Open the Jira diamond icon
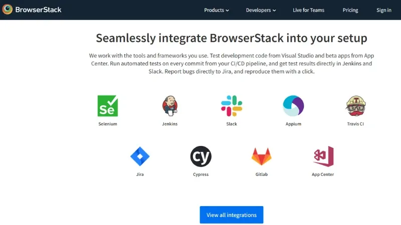Image resolution: width=401 pixels, height=225 pixels. (140, 156)
